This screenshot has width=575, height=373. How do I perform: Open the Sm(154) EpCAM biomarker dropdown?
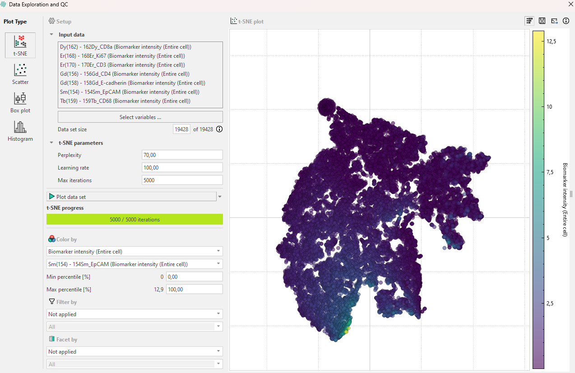[134, 264]
